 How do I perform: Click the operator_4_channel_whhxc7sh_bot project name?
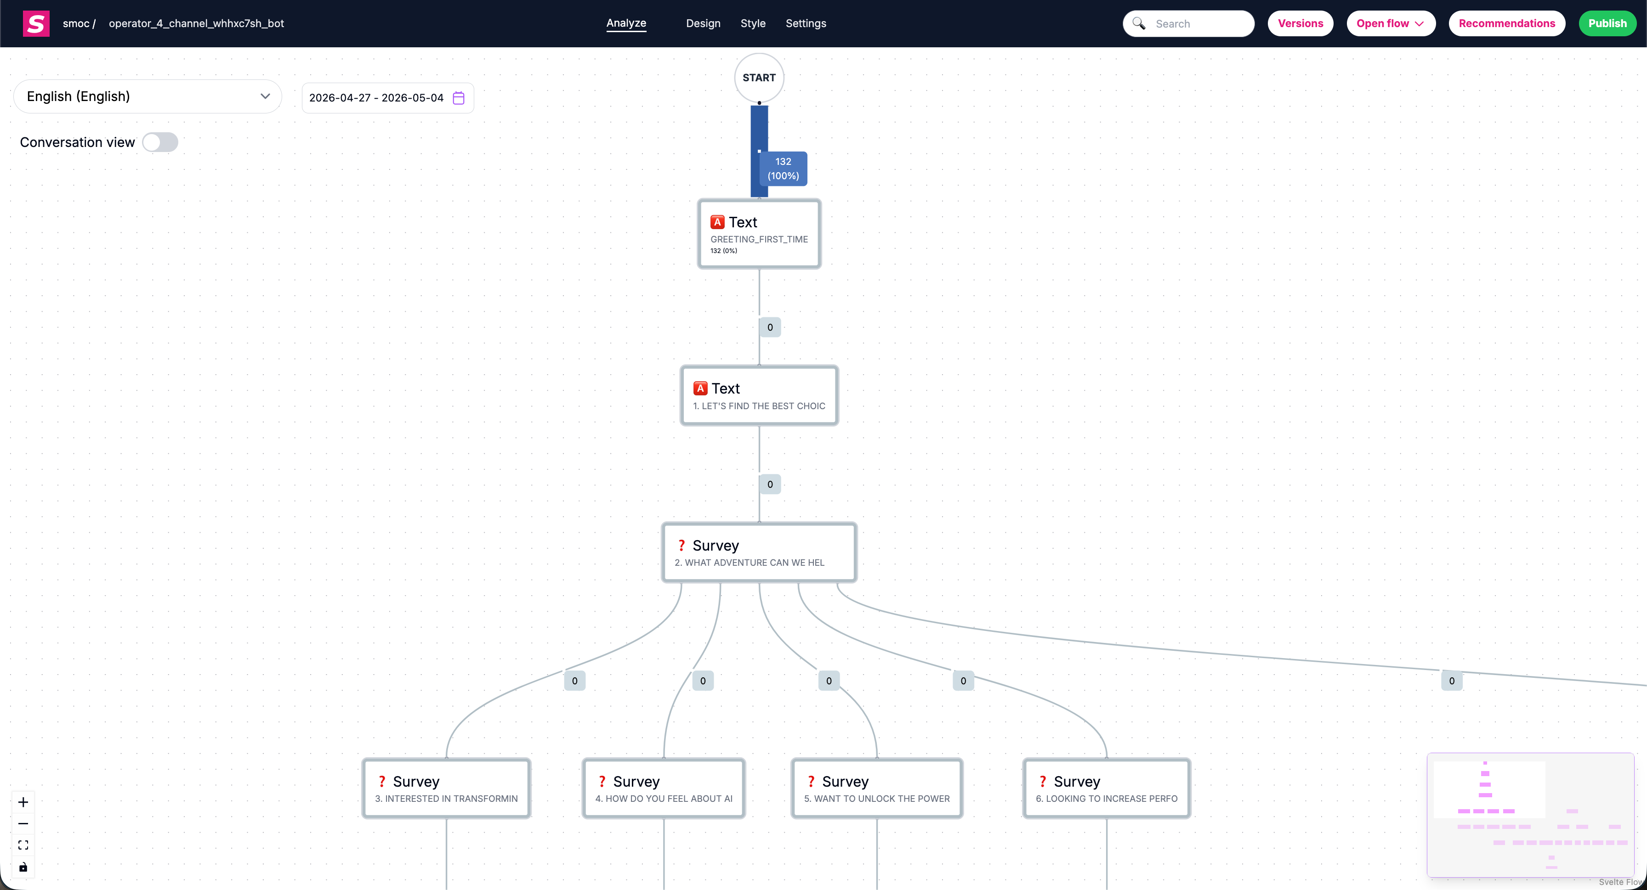click(x=196, y=23)
